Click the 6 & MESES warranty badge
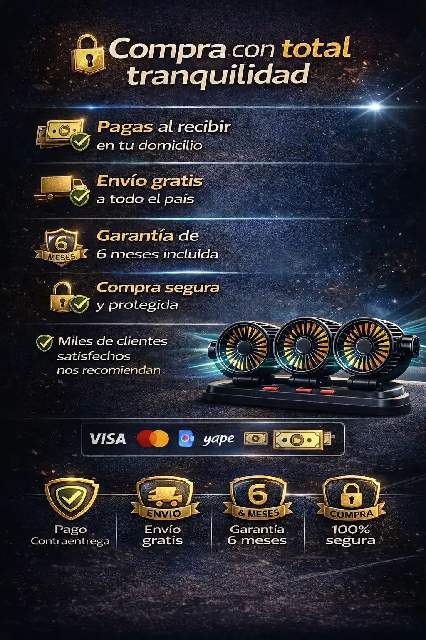426x640 pixels. point(258,497)
